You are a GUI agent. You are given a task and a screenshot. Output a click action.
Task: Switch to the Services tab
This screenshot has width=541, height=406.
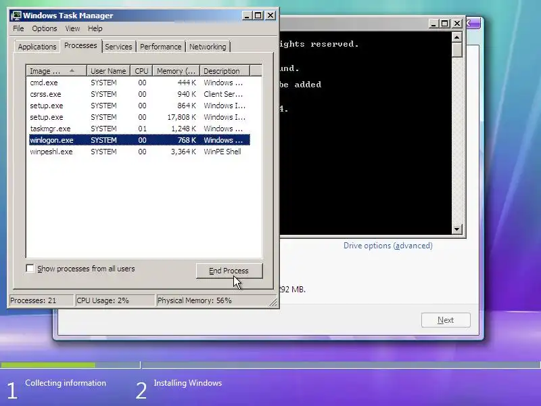(x=119, y=47)
